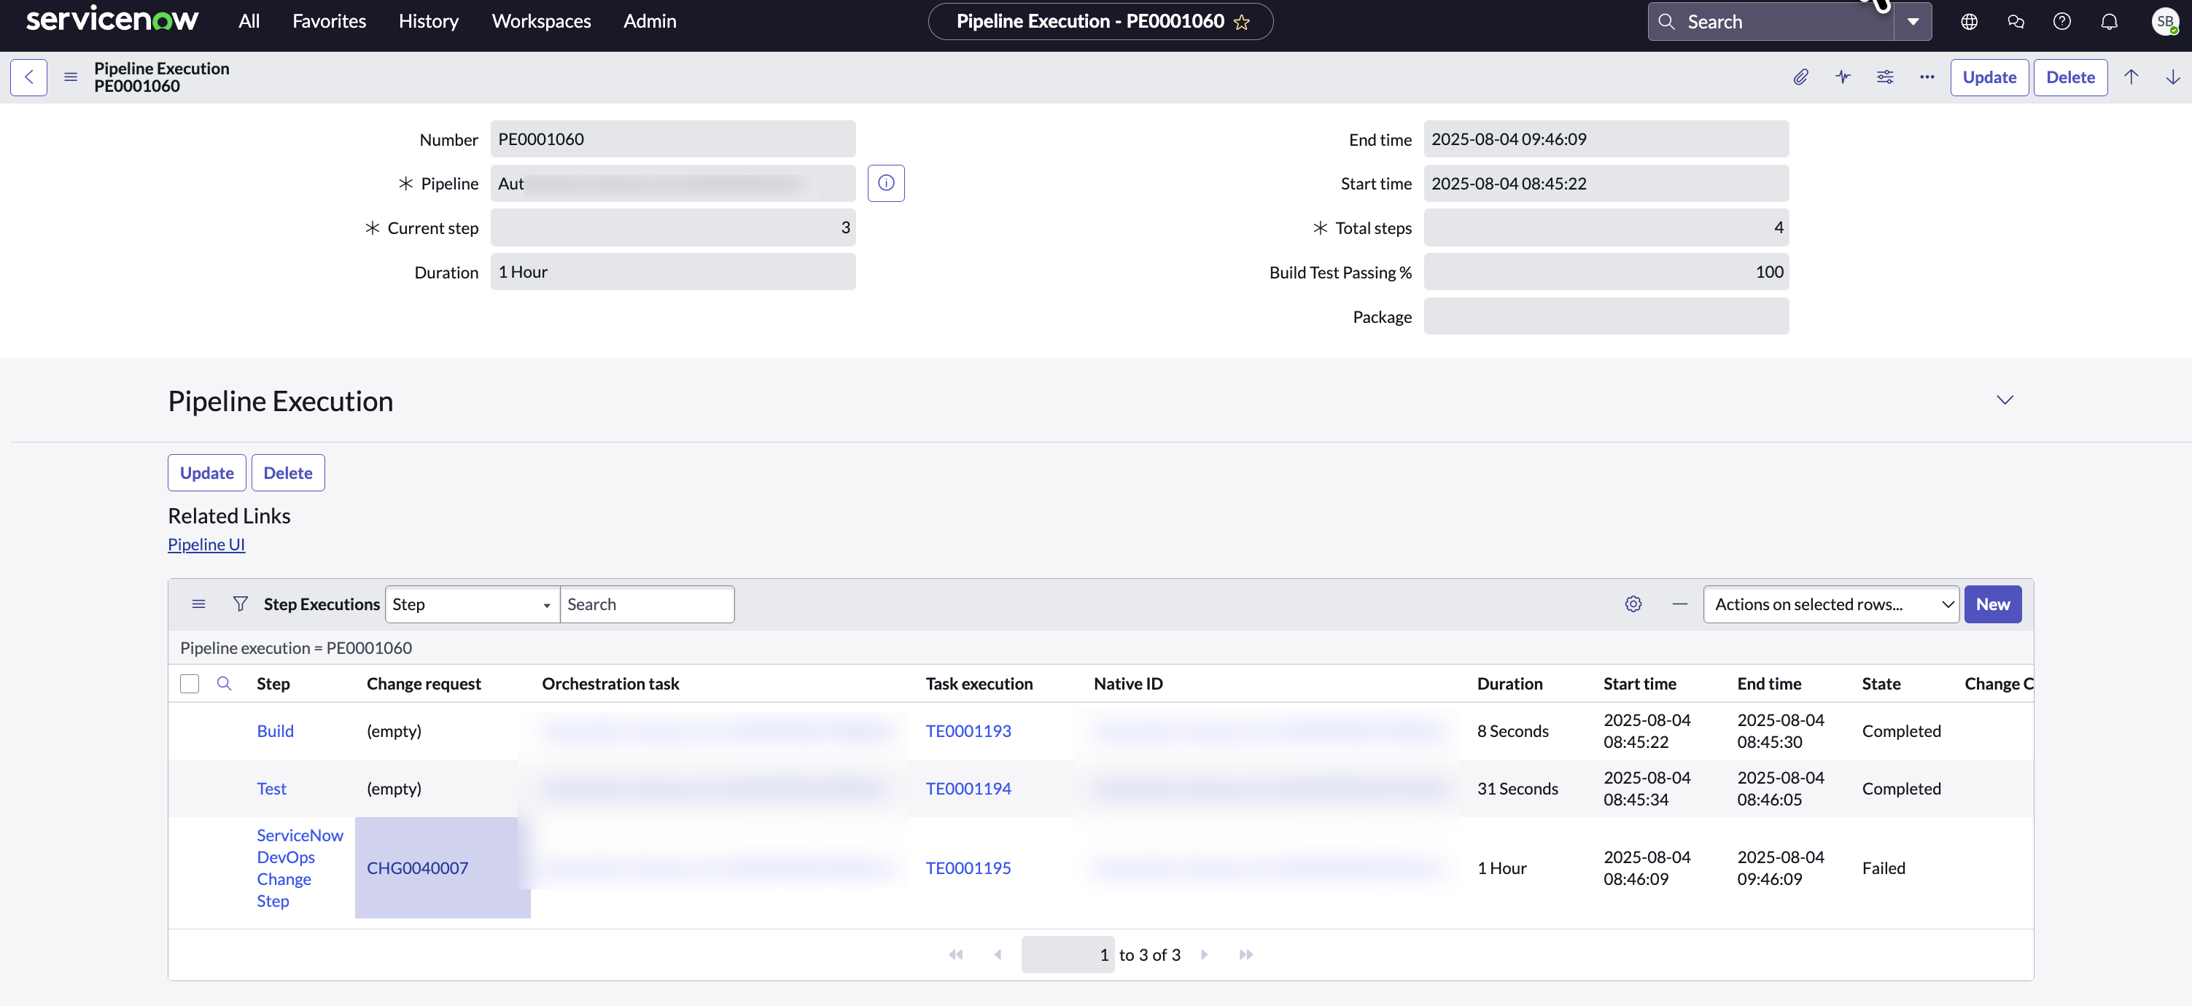Open the global search scope dropdown arrow
The image size is (2192, 1006).
pos(1912,21)
